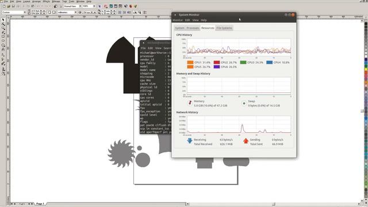Click the Resources tab
368x207 pixels.
click(208, 28)
